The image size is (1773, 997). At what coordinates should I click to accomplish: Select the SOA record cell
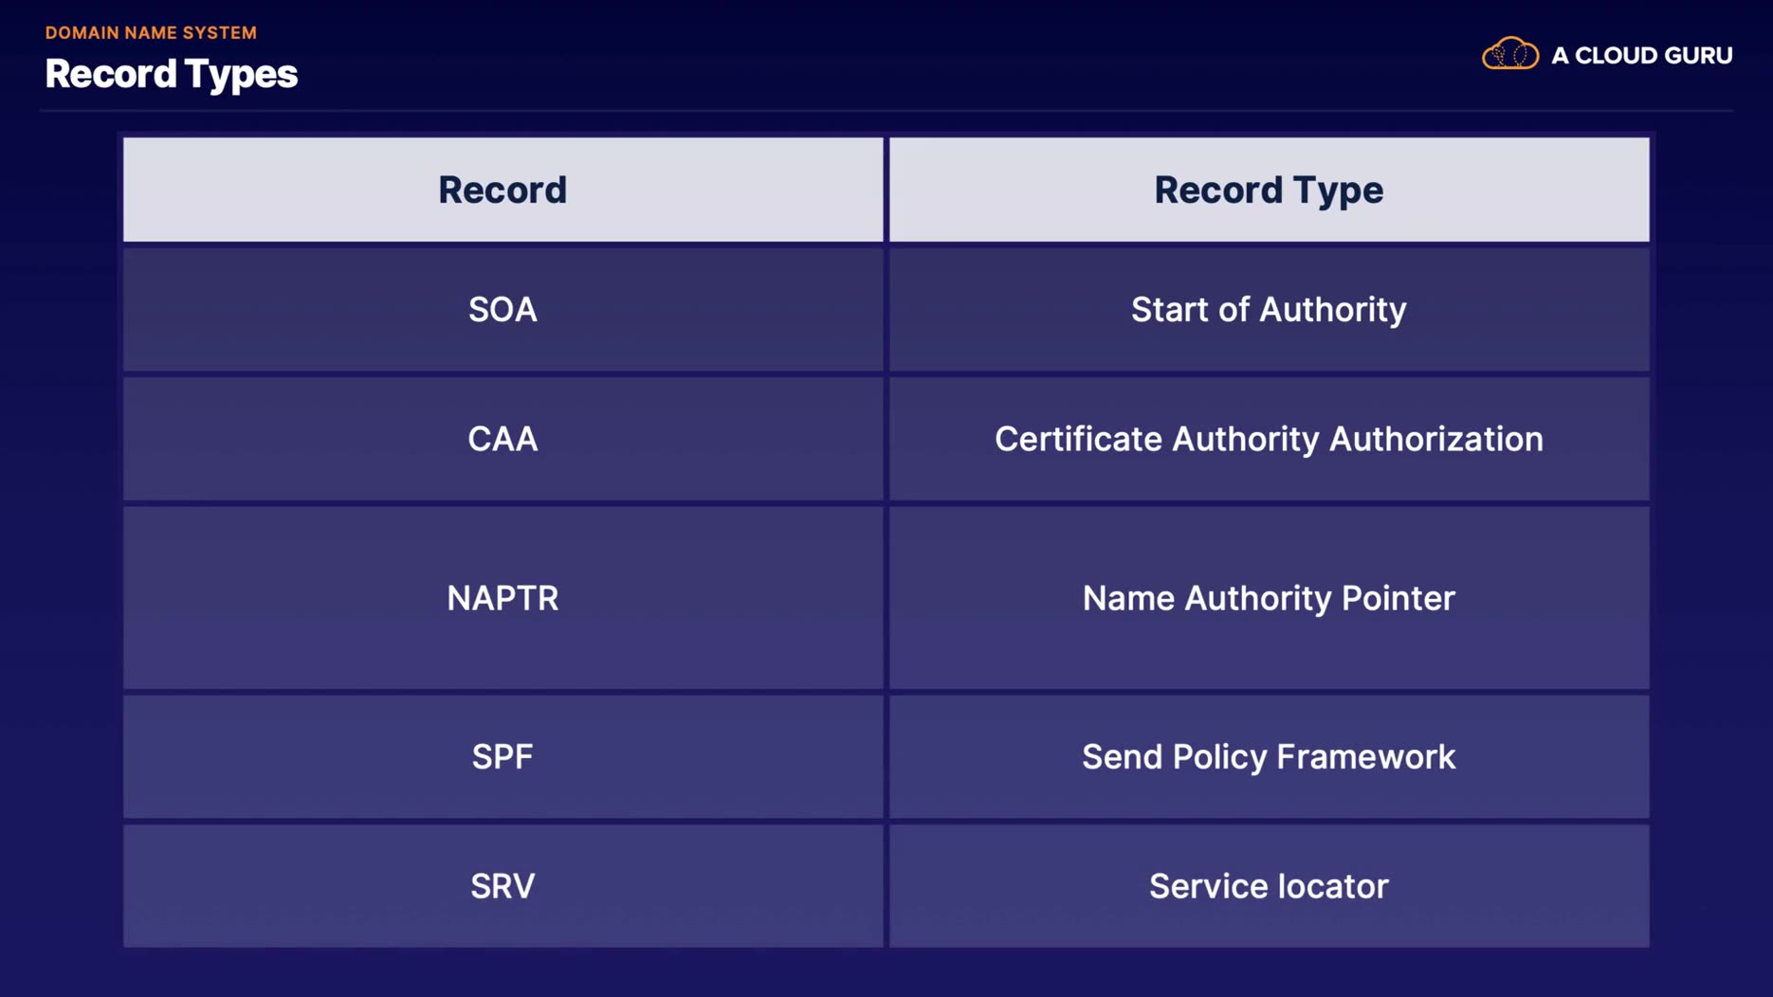(x=503, y=310)
